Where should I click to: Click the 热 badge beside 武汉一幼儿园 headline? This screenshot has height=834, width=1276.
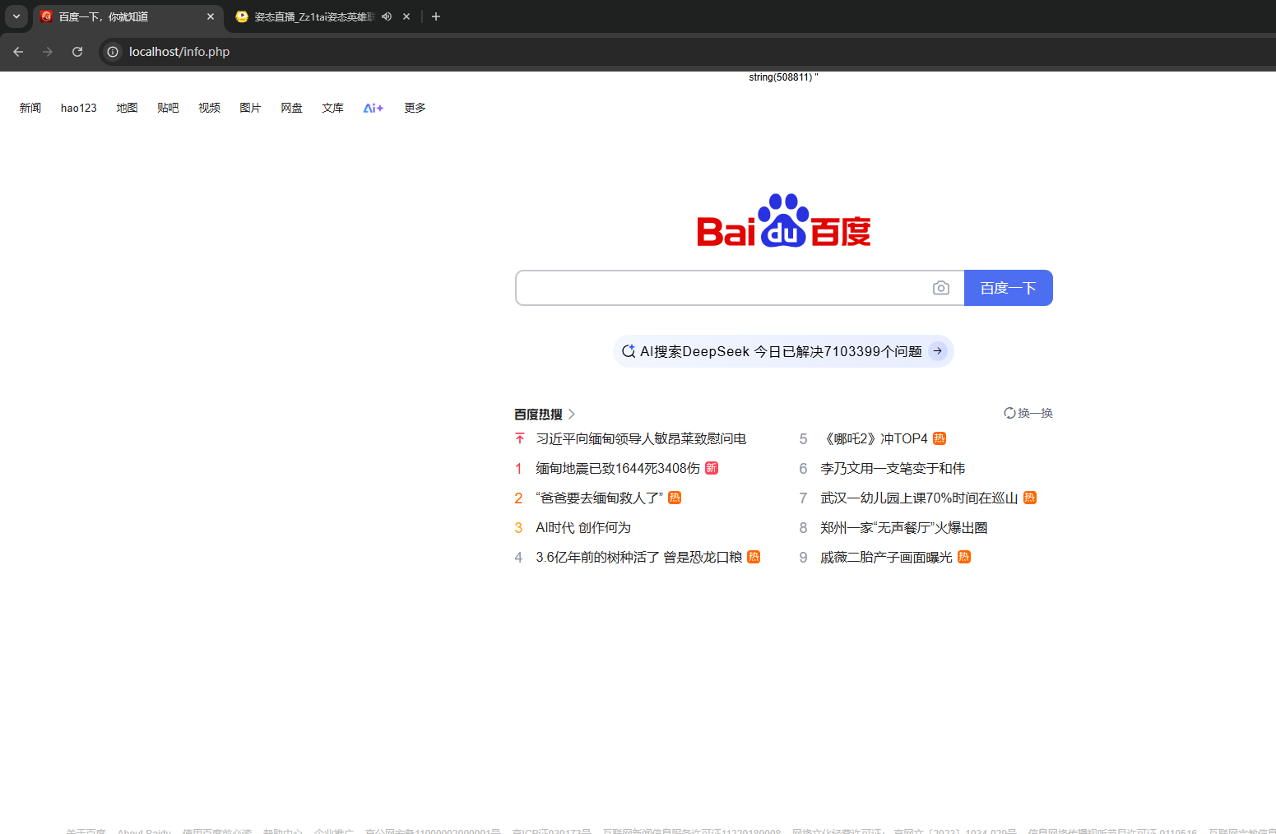click(x=1030, y=498)
